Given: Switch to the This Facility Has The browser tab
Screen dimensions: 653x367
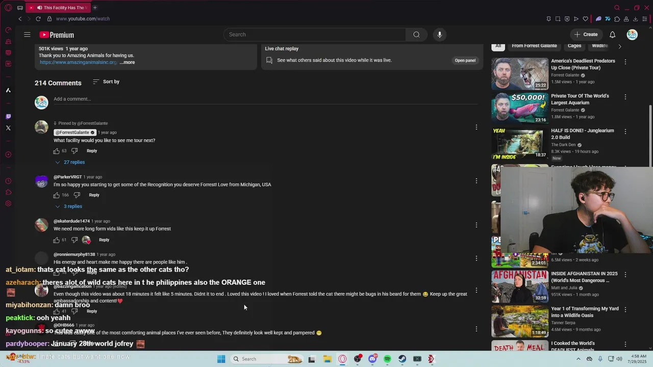Looking at the screenshot, I should tap(57, 8).
